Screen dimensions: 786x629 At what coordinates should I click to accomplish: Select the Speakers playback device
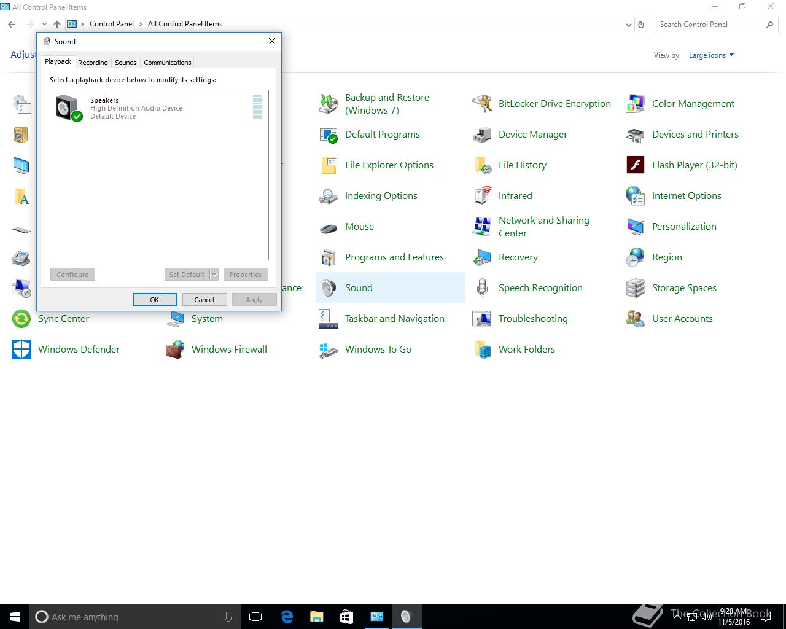click(159, 107)
